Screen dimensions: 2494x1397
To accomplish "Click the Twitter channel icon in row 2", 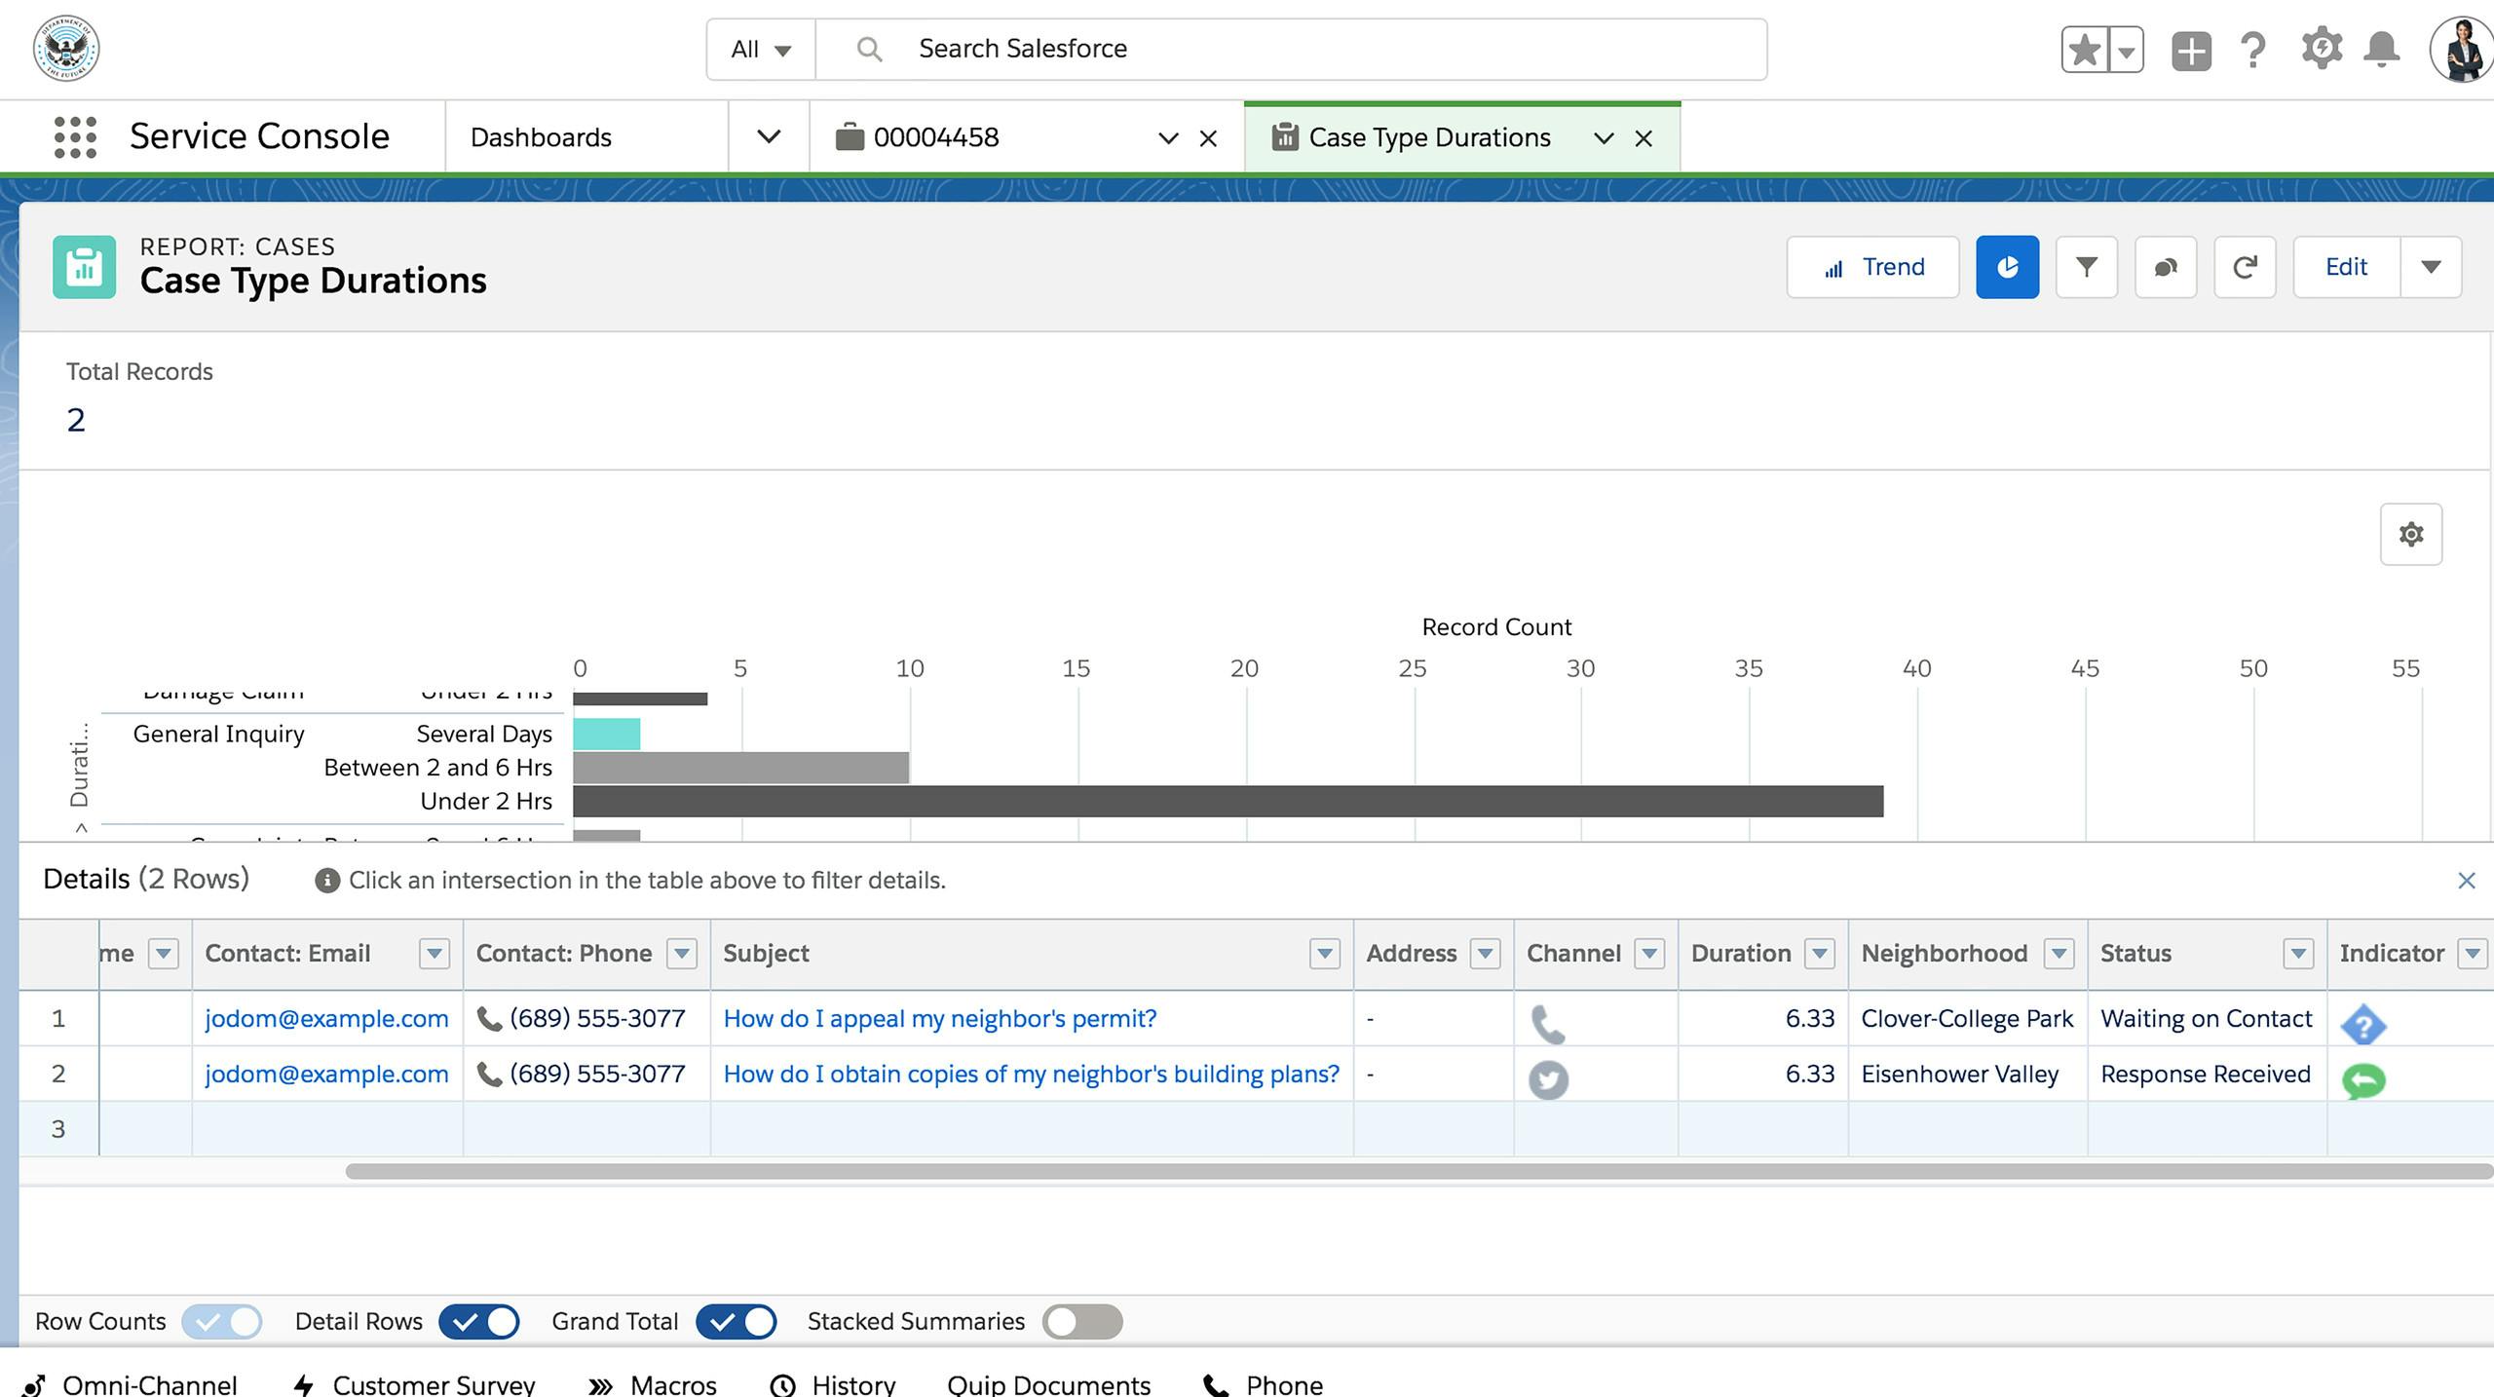I will pos(1548,1079).
